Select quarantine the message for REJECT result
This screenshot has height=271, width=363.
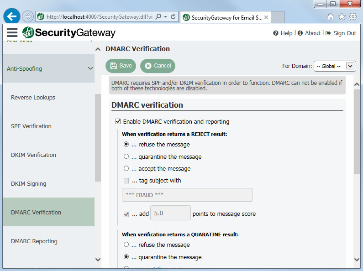pyautogui.click(x=126, y=156)
